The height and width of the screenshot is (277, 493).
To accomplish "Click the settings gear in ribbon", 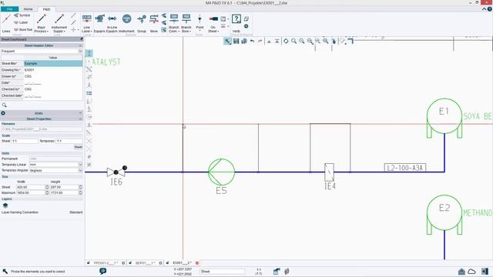I will point(246,26).
